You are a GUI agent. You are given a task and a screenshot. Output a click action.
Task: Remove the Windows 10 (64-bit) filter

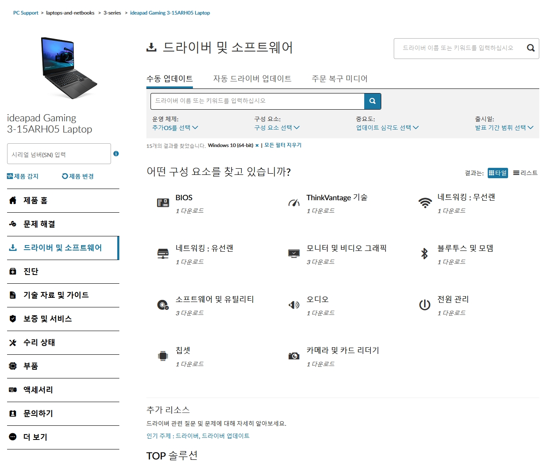coord(257,145)
